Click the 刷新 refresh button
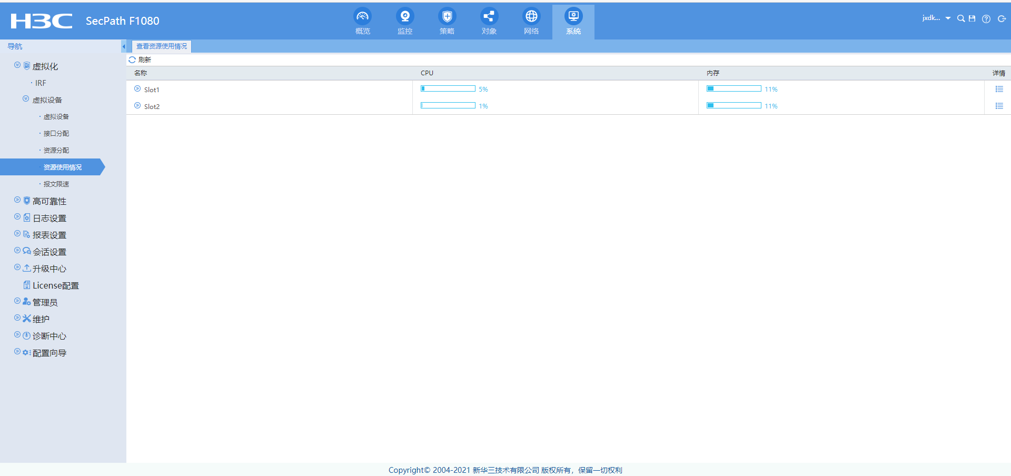 pos(140,60)
